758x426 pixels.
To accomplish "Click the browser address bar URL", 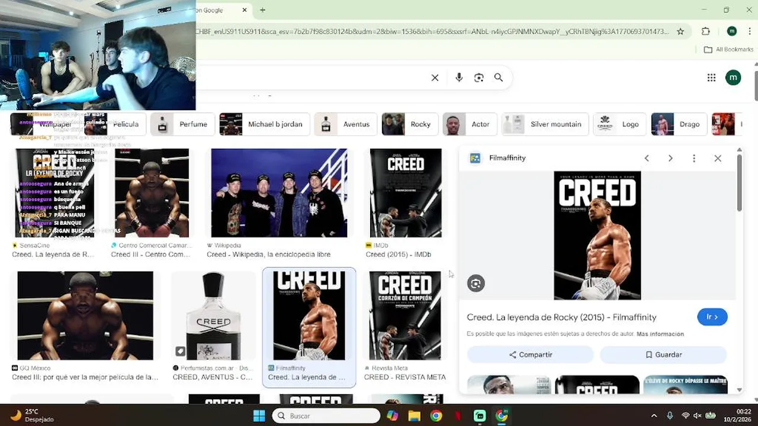I will click(432, 31).
